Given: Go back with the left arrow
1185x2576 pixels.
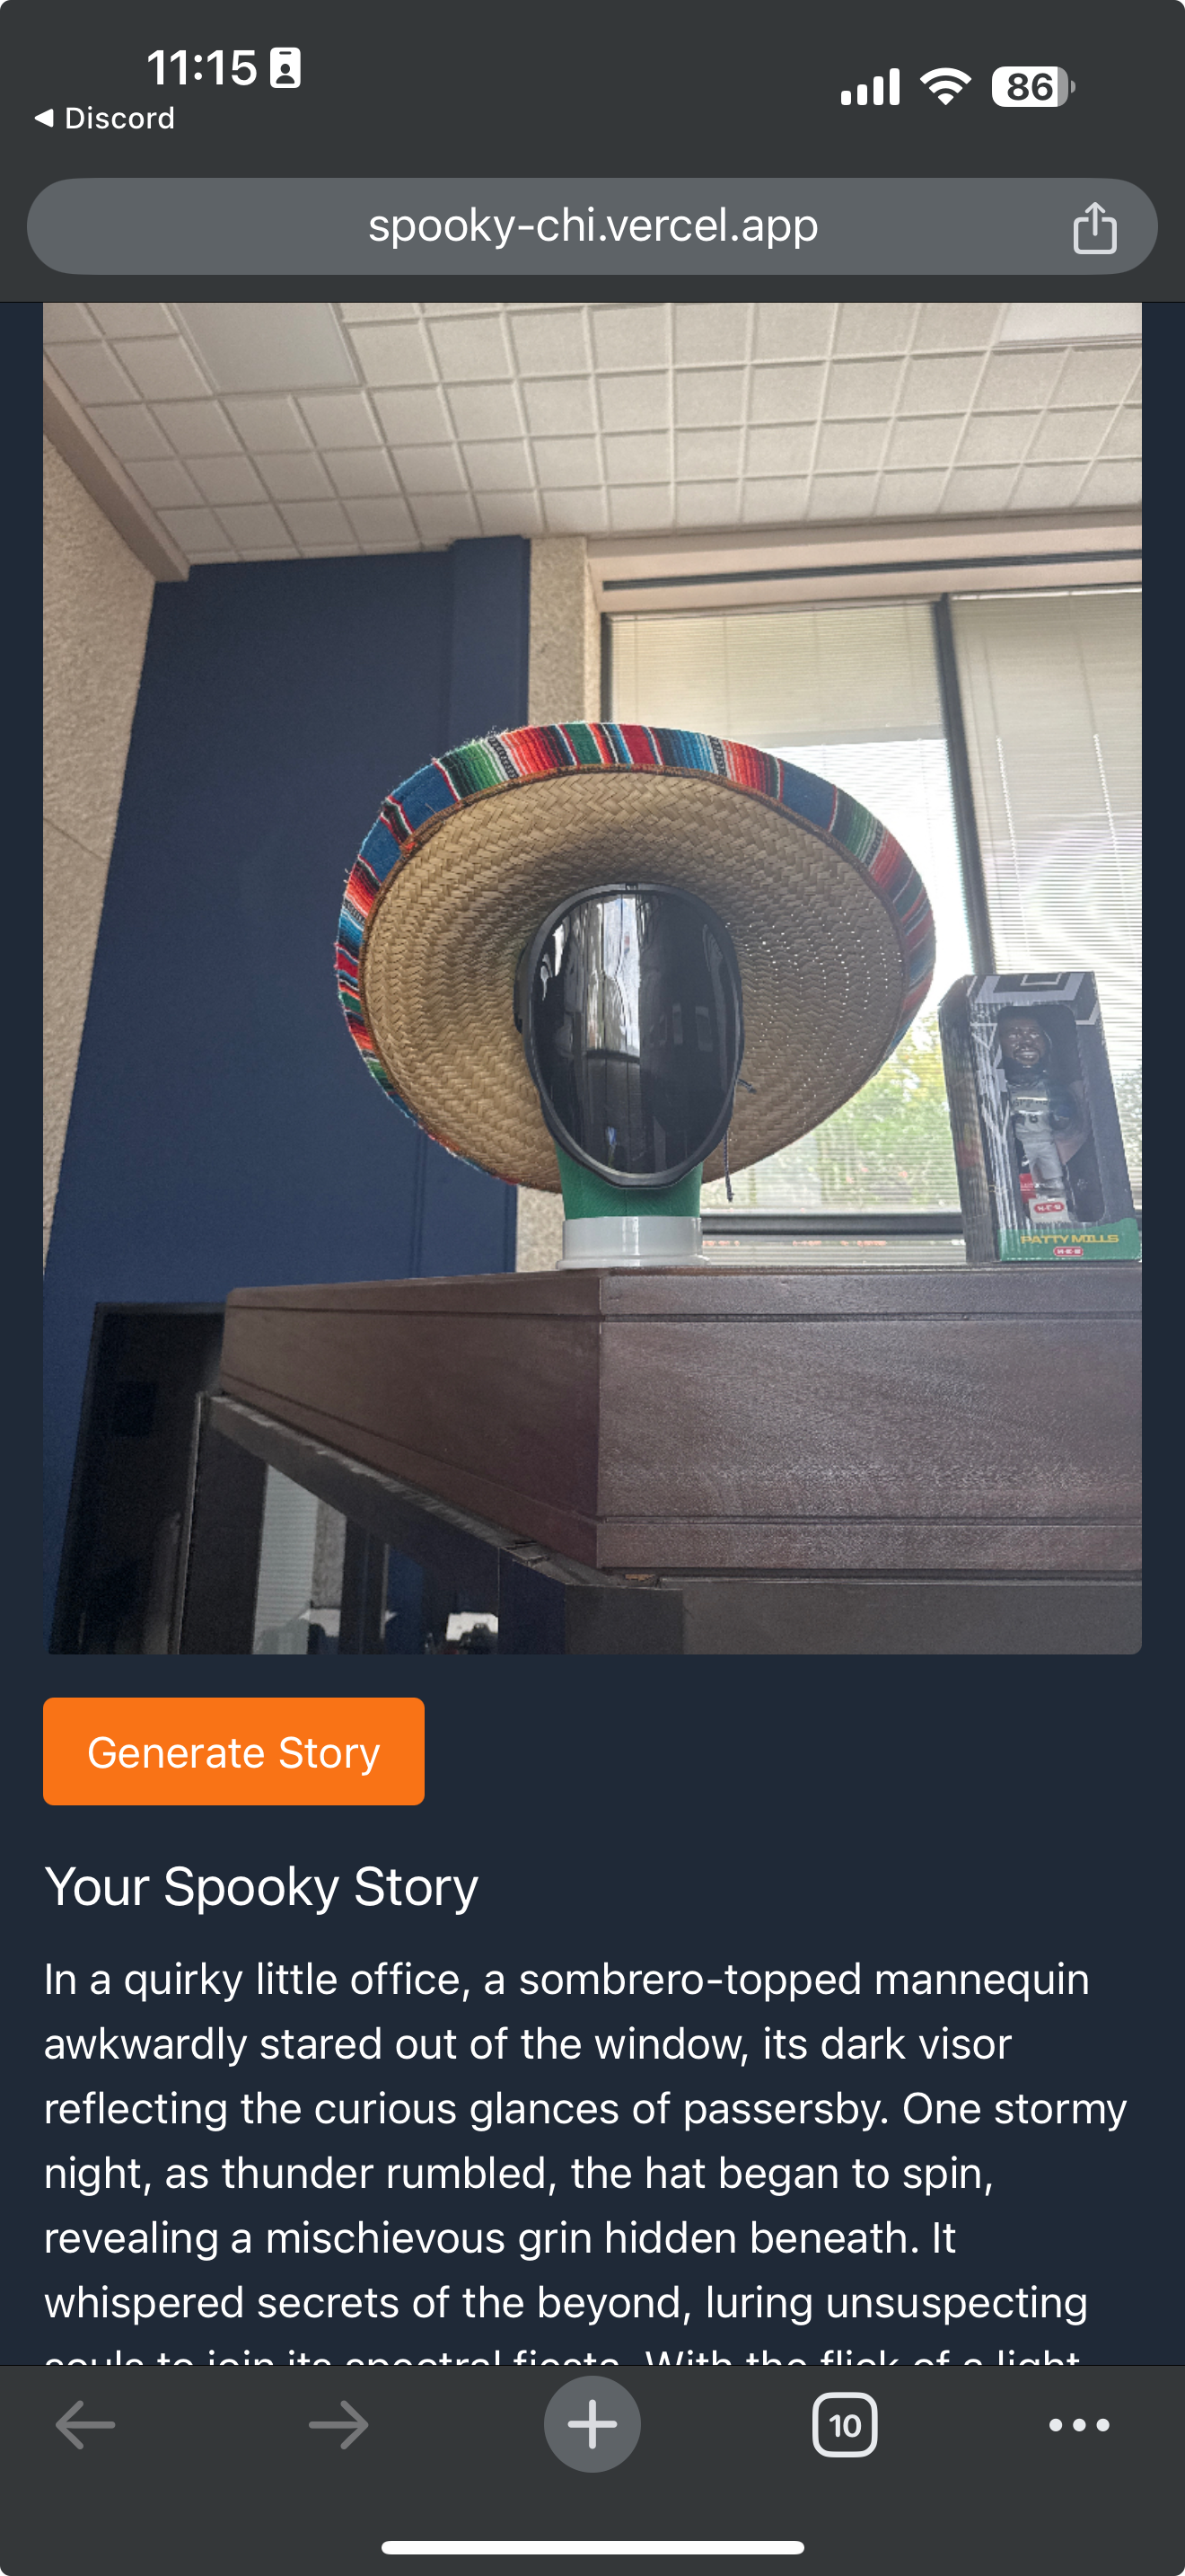Looking at the screenshot, I should pyautogui.click(x=85, y=2424).
